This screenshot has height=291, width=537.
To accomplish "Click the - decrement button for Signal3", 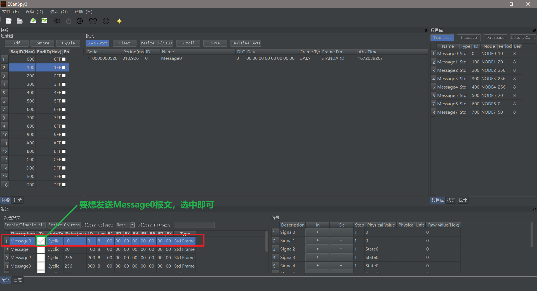I will (341, 257).
